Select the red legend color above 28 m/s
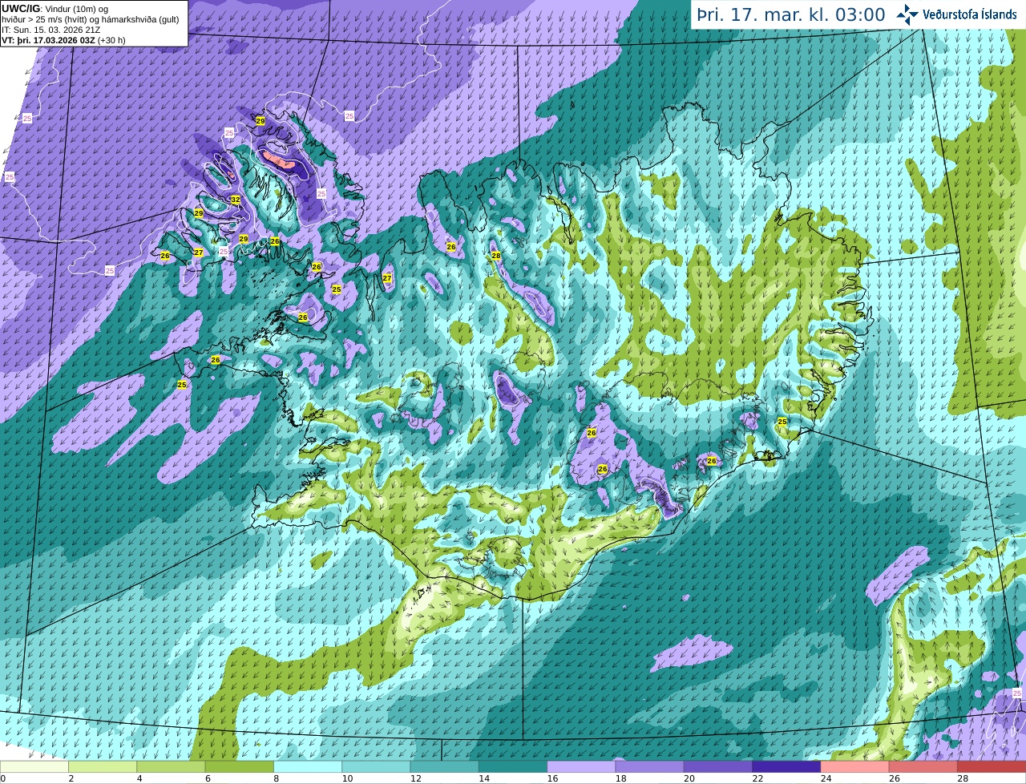This screenshot has height=784, width=1026. [992, 766]
